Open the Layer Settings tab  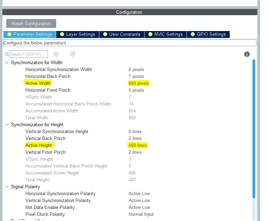click(x=78, y=34)
